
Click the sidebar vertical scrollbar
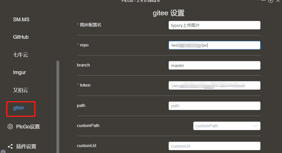(x=58, y=107)
